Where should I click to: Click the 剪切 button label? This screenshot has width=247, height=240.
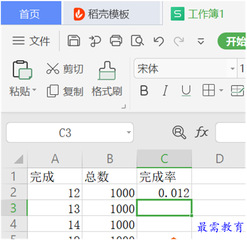coord(73,69)
